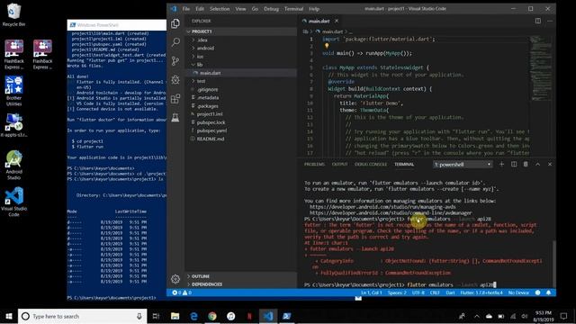Expand the test folder
Viewport: 576px width, 324px height.
[x=241, y=81]
